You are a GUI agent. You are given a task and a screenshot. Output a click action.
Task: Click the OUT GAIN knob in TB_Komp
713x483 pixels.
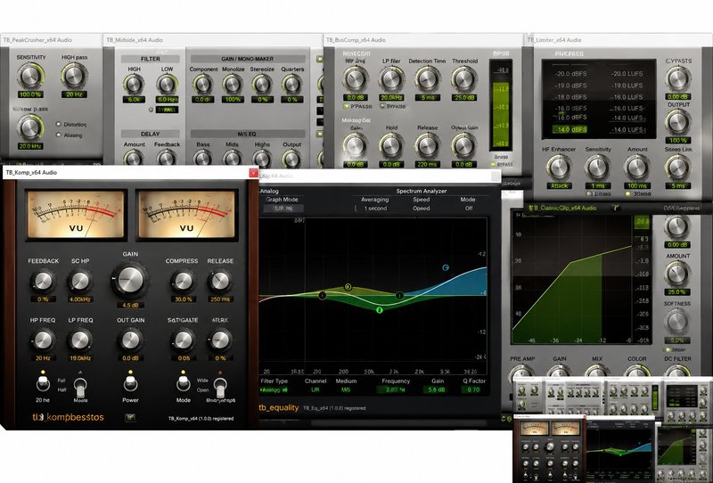pos(130,340)
